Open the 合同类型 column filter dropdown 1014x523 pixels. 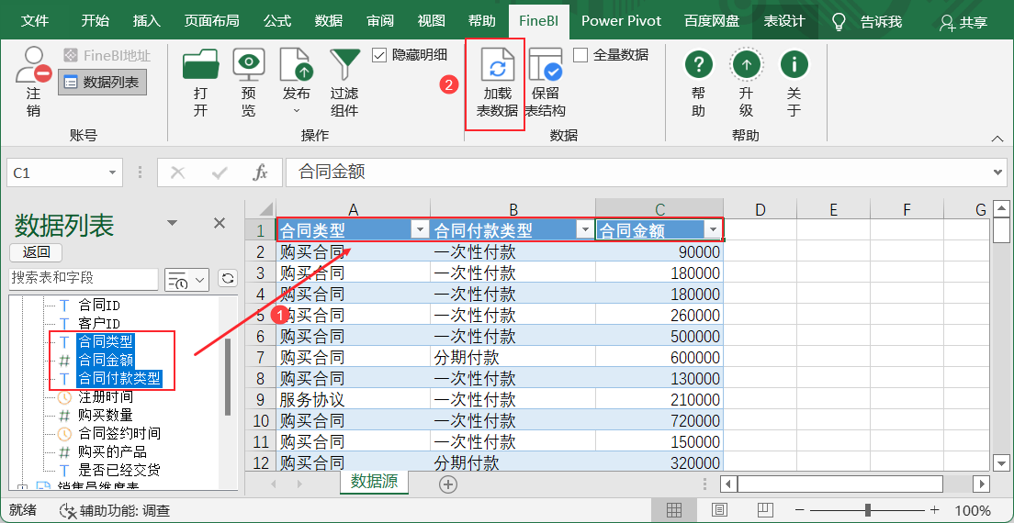[421, 229]
